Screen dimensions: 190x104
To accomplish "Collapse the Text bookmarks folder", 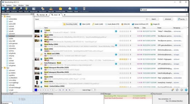I will [x=2, y=68].
